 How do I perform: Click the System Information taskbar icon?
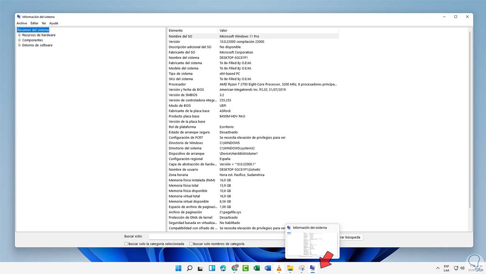pyautogui.click(x=313, y=268)
